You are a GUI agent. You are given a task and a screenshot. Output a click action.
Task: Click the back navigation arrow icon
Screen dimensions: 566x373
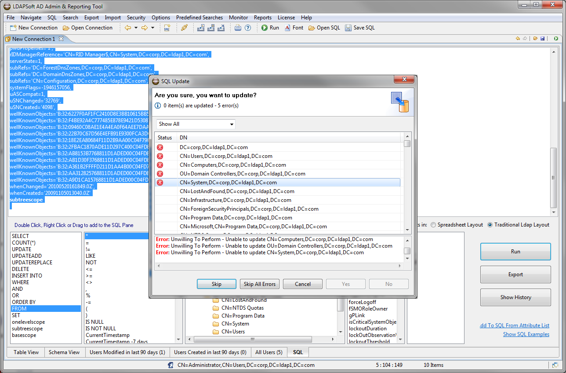(128, 28)
